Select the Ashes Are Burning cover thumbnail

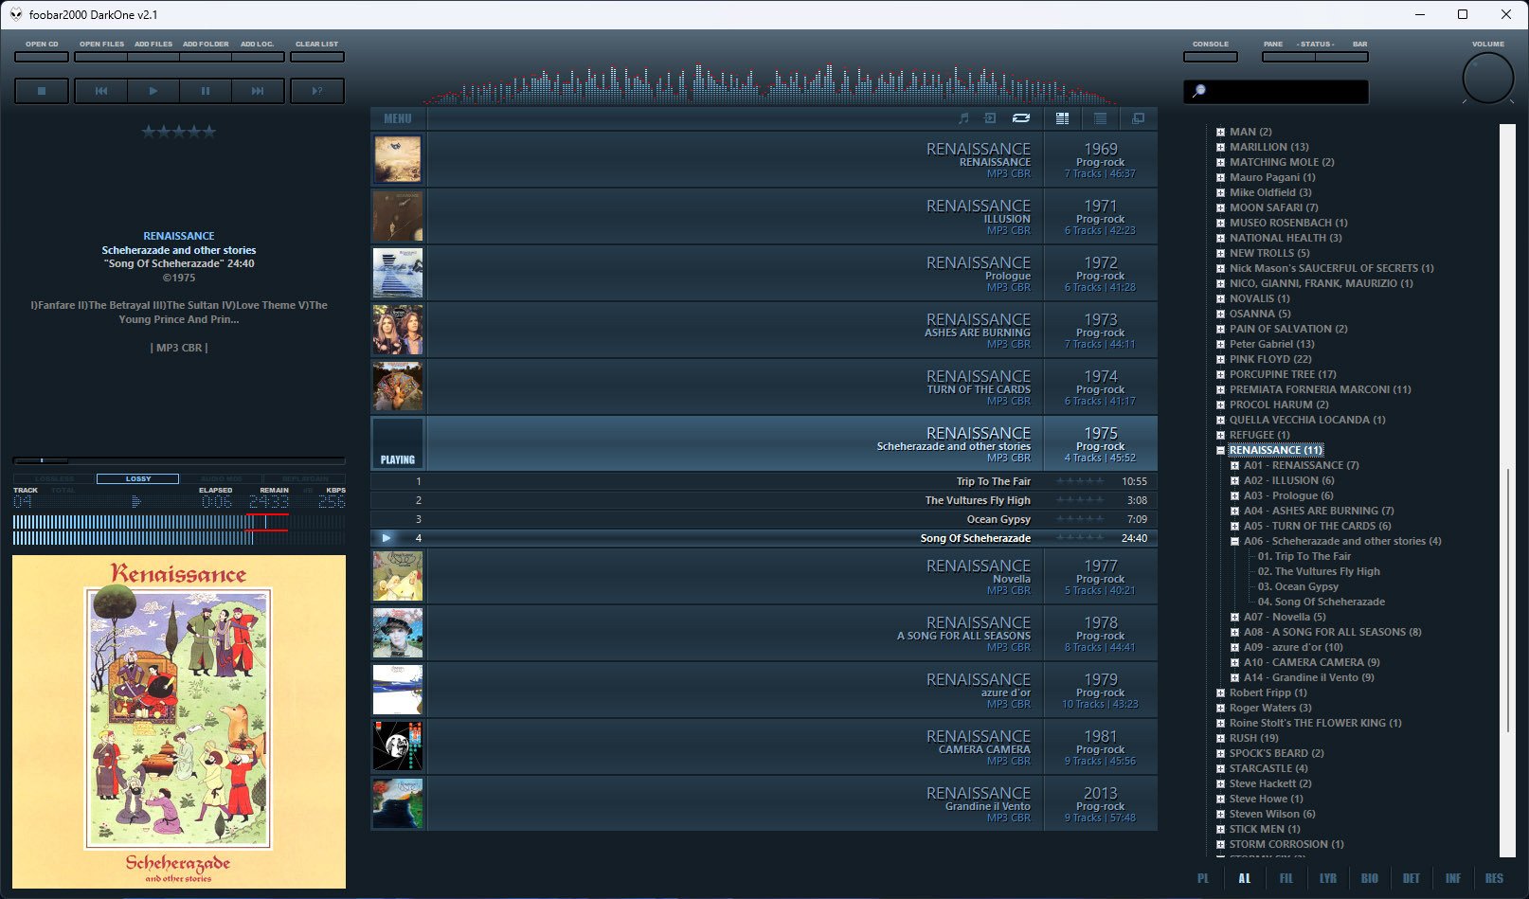pos(398,330)
